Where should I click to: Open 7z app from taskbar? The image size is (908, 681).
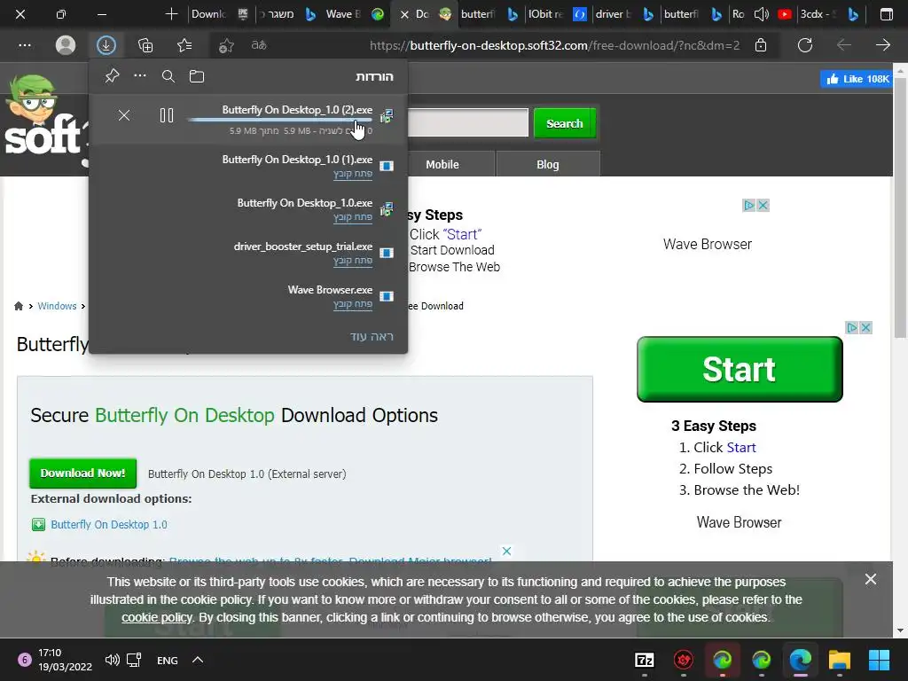click(645, 660)
